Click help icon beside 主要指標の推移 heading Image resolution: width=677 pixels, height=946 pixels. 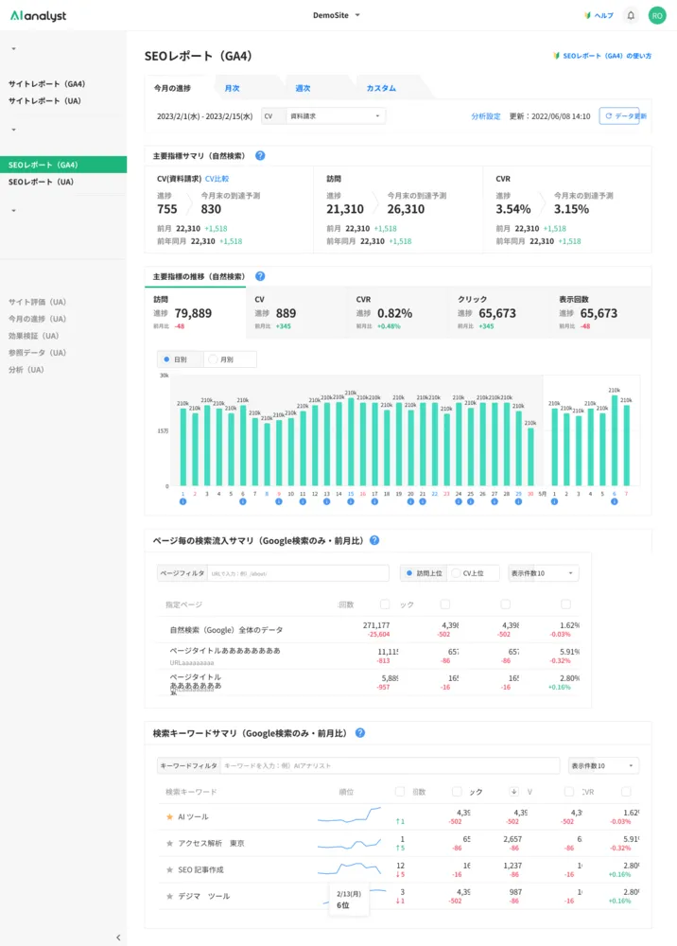260,276
